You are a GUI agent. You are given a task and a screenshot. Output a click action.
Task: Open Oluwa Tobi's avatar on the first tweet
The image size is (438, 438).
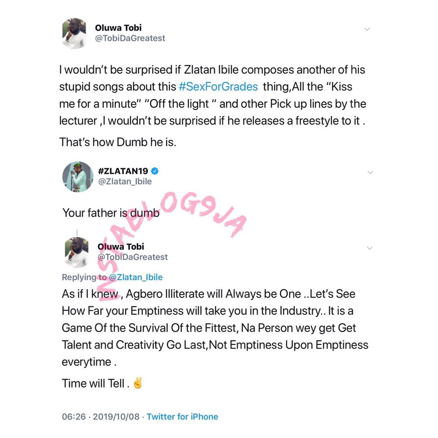coord(74,33)
